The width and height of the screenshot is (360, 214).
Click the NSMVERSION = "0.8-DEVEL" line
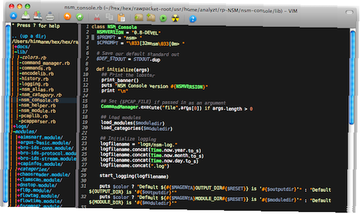pyautogui.click(x=129, y=33)
